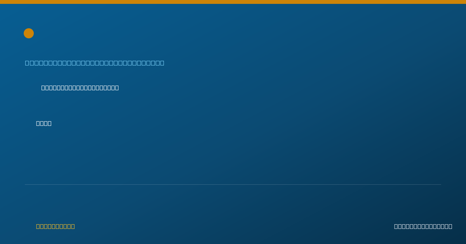The width and height of the screenshot is (466, 244).
Task: Click the orange bar along the top
Action: 233,2
